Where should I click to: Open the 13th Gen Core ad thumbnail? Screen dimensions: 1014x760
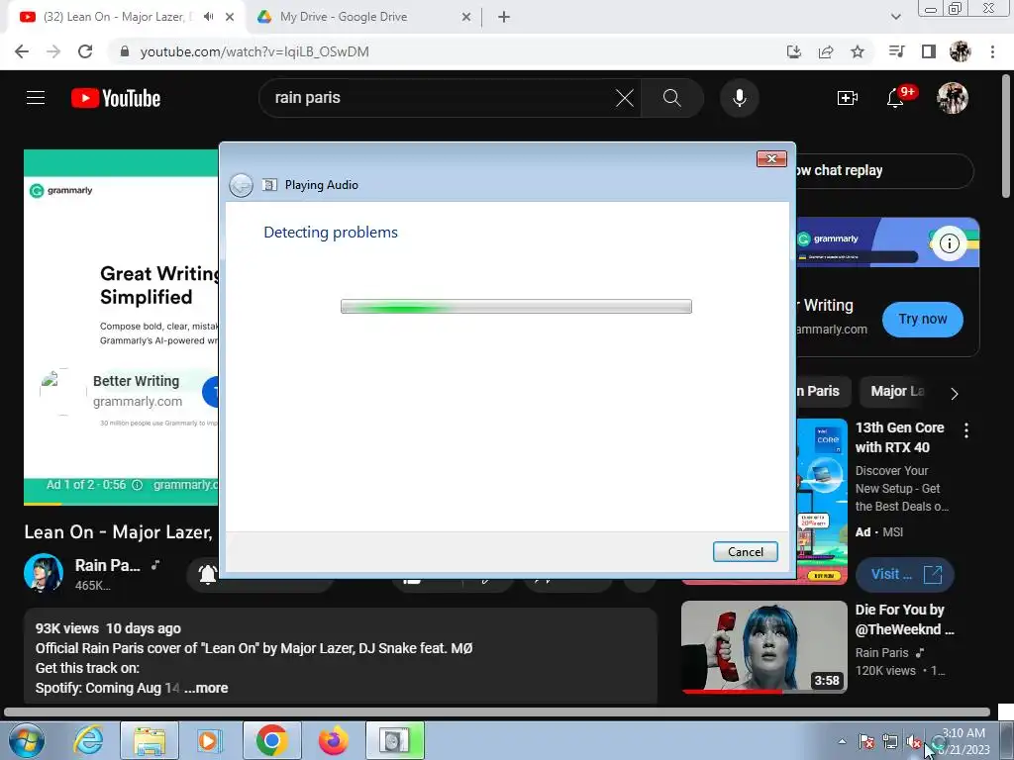pyautogui.click(x=821, y=502)
